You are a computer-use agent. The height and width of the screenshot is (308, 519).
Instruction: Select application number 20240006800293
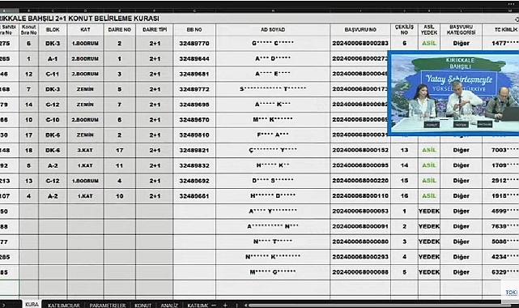coord(360,257)
